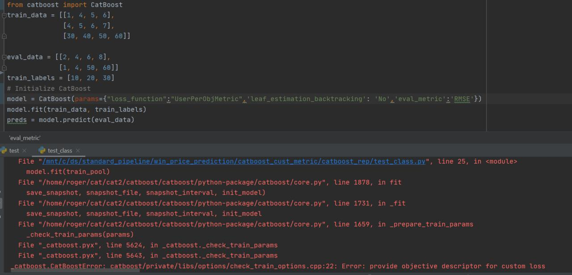
Task: Click the 'leaf_estimation_backtracking' key
Action: click(x=306, y=99)
